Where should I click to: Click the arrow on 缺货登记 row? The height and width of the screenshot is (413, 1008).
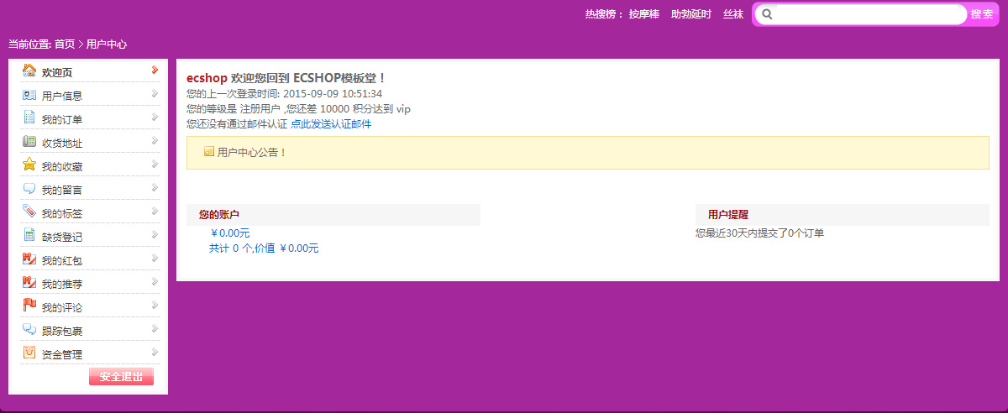pos(155,234)
